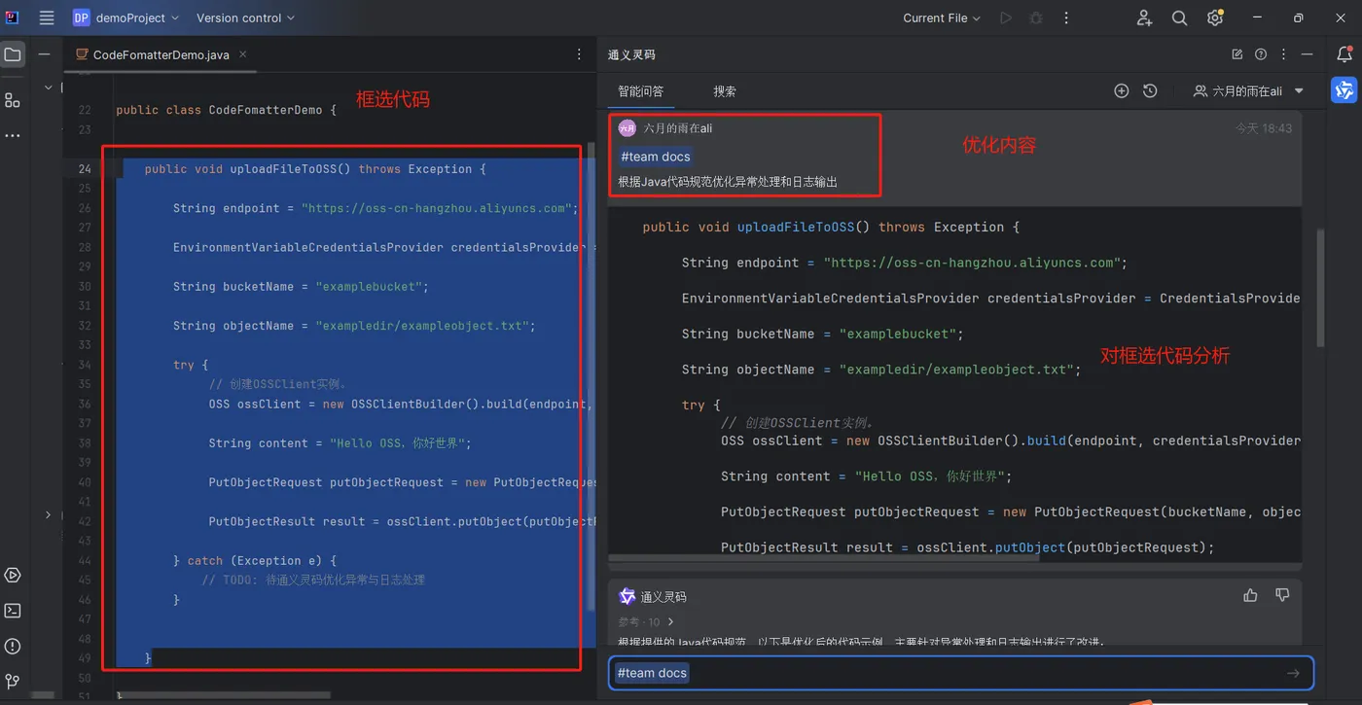Click the 通义灵码 logo beside the answer
This screenshot has width=1362, height=705.
point(627,596)
